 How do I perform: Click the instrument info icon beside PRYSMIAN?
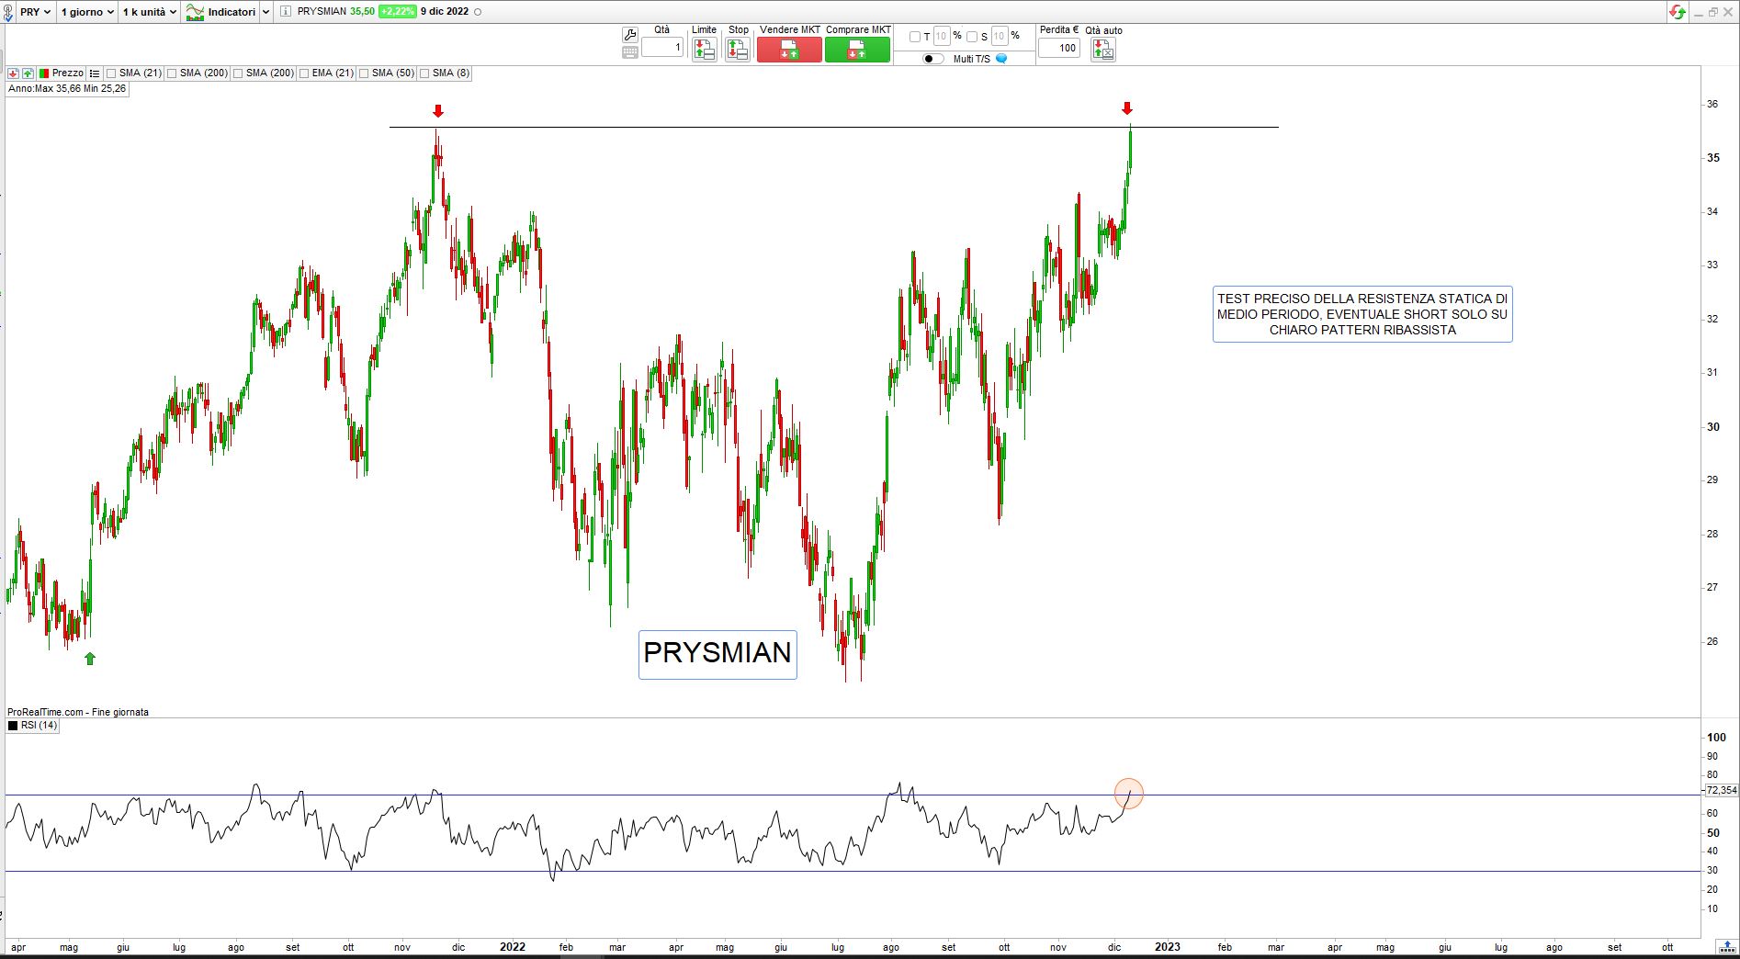pyautogui.click(x=285, y=12)
